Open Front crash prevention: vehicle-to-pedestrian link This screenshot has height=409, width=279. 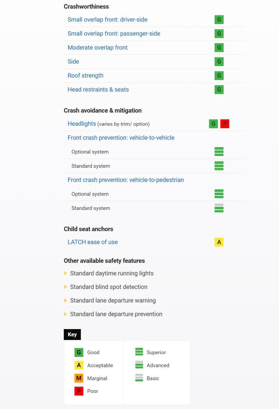(x=126, y=180)
